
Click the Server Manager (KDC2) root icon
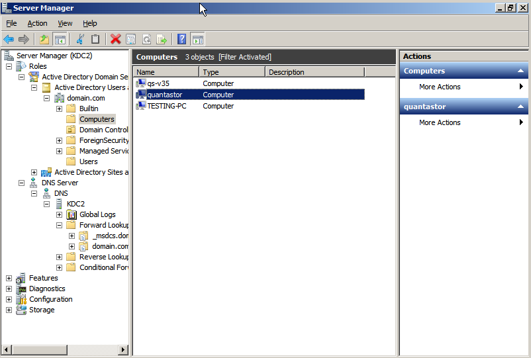tap(9, 56)
